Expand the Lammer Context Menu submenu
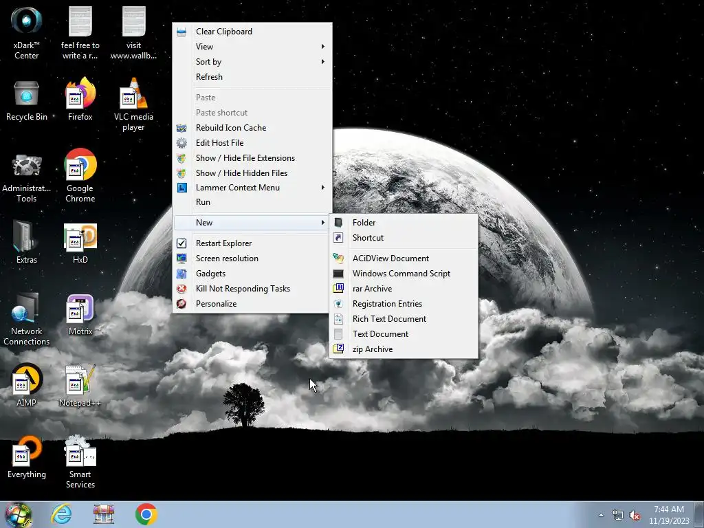This screenshot has width=704, height=528. (252, 188)
